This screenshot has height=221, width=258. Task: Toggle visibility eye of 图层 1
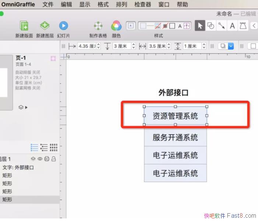[x=40, y=159]
